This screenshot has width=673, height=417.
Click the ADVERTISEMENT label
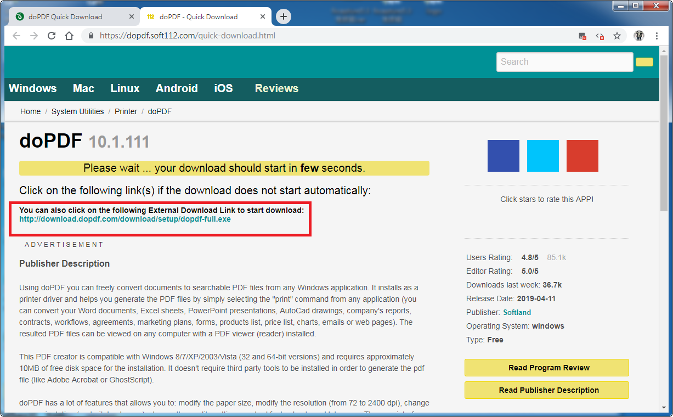pos(64,245)
